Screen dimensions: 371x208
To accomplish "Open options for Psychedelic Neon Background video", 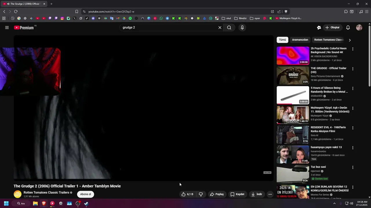I will (353, 49).
